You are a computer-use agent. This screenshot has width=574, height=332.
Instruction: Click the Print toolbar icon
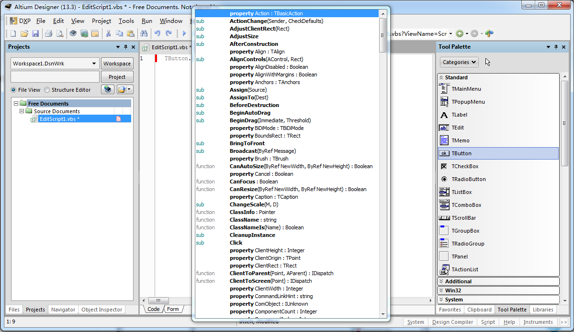point(48,33)
